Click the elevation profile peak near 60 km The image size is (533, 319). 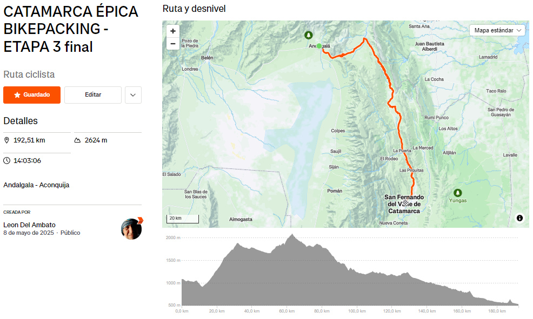292,235
